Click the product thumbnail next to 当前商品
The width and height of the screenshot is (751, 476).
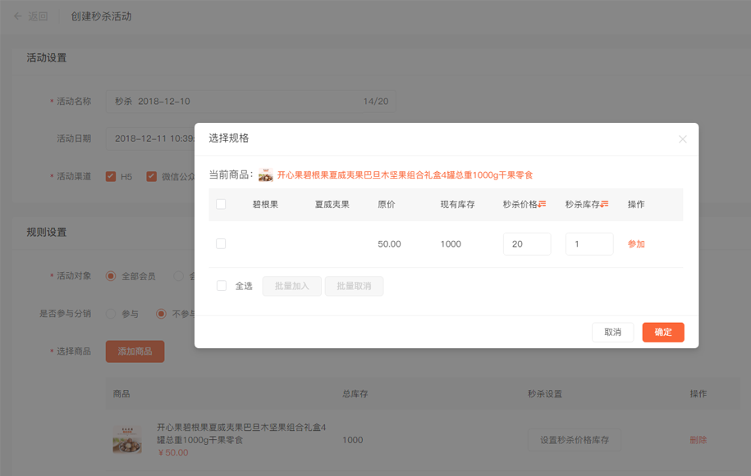click(266, 175)
